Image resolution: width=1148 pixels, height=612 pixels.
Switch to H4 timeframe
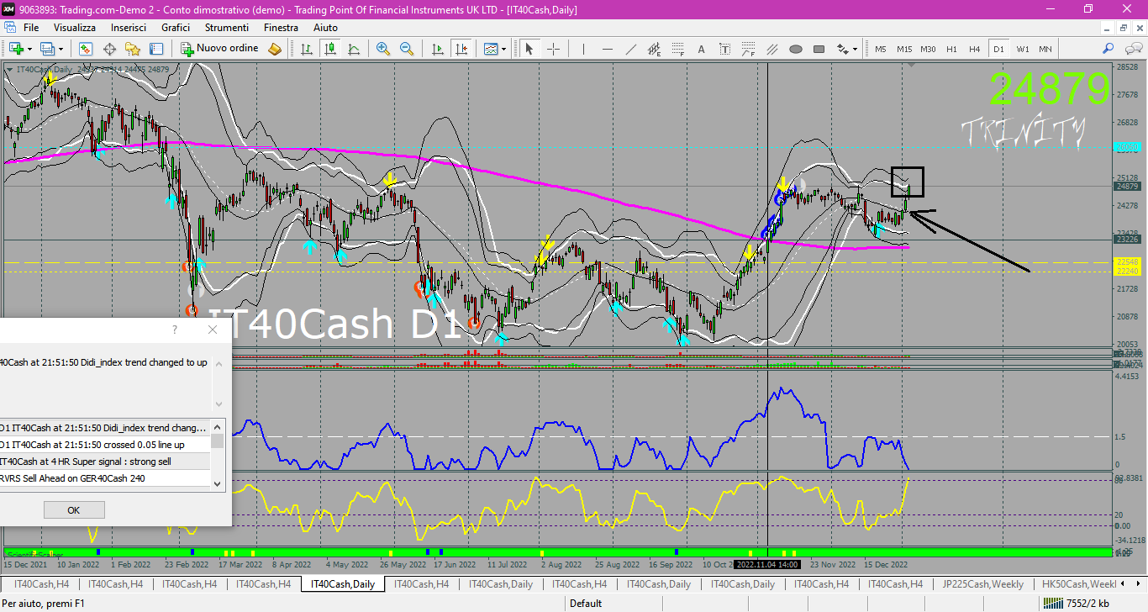click(974, 49)
